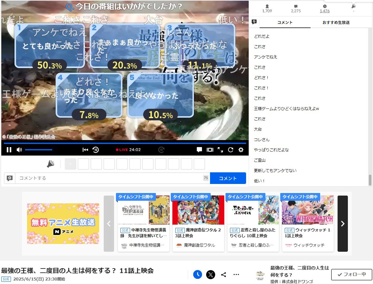Show previous carousel items arrow

click(109, 223)
